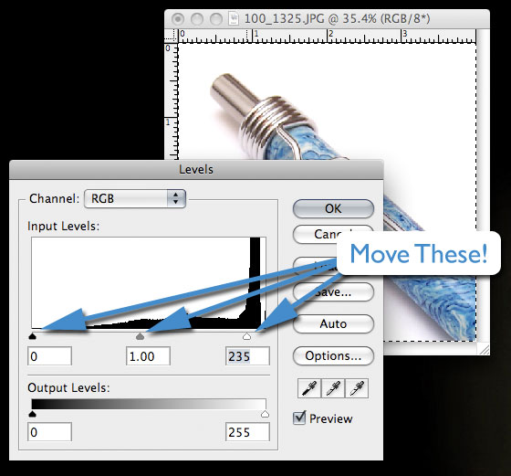Click the input shadow value field showing 0
Image resolution: width=511 pixels, height=476 pixels.
click(50, 356)
